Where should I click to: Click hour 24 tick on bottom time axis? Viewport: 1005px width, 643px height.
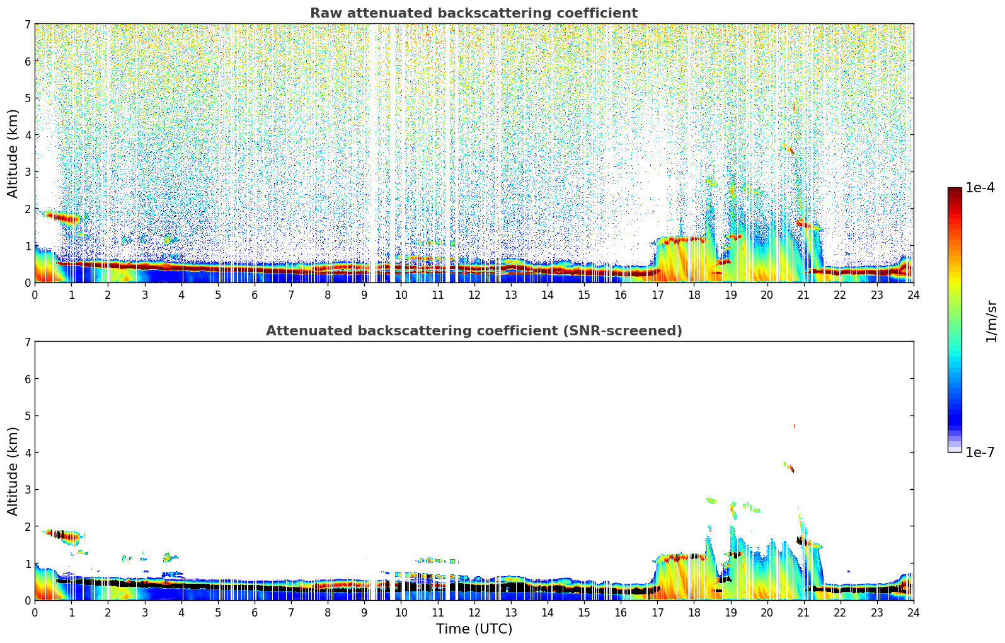(x=913, y=612)
